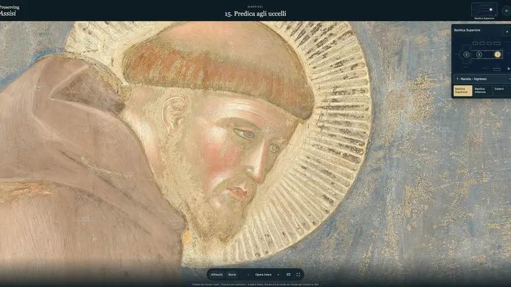Click the '15. Predica agli uccelli' title
511x287 pixels.
pos(255,14)
